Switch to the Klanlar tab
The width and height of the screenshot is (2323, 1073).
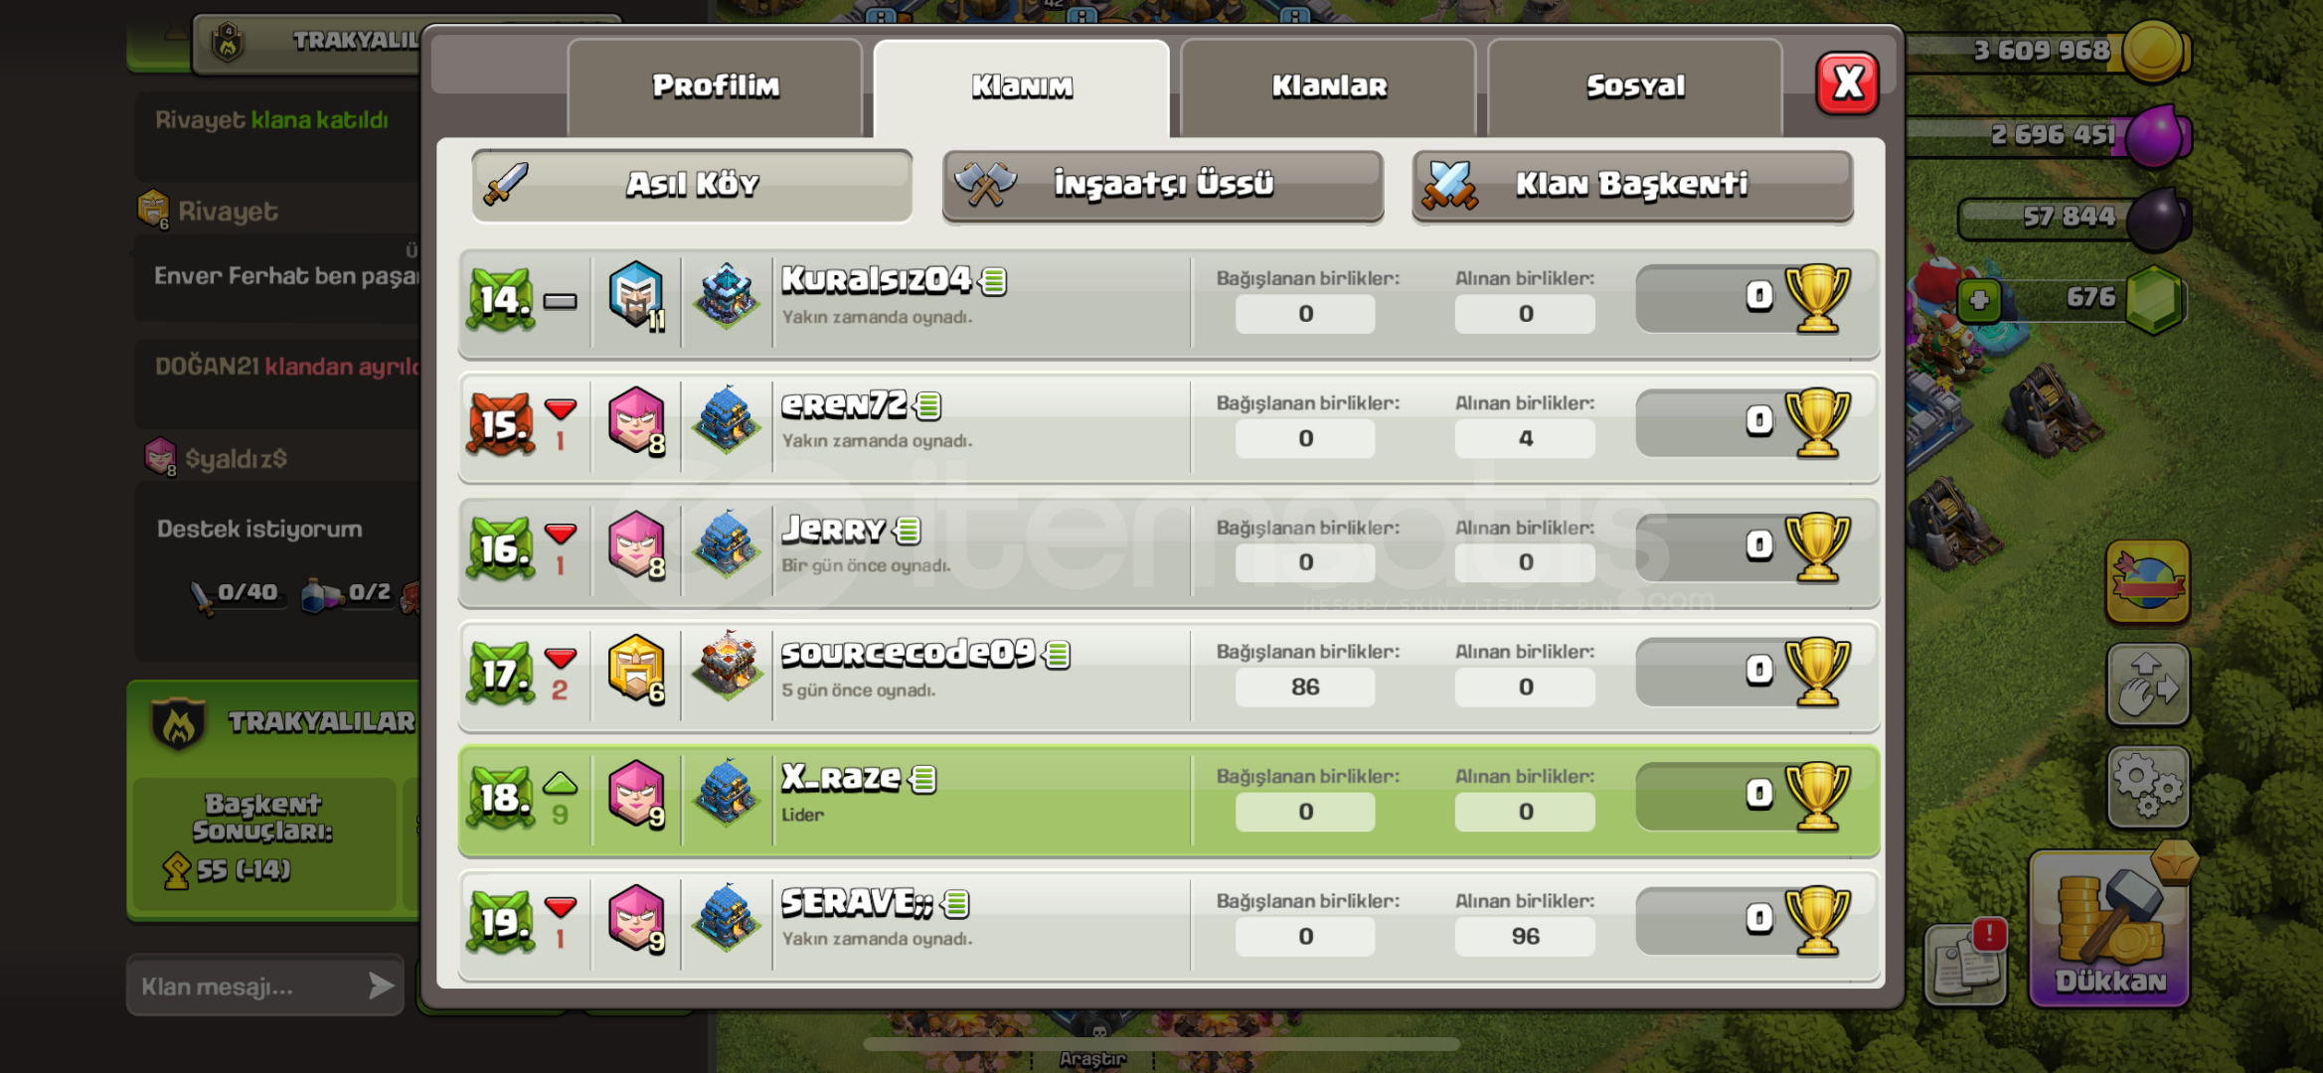pos(1328,86)
